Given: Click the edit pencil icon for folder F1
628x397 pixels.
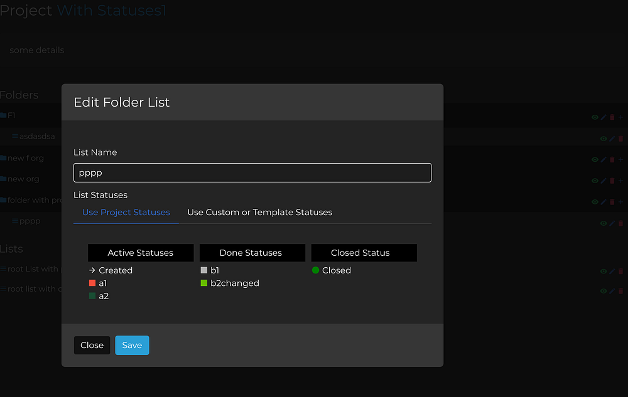Looking at the screenshot, I should click(604, 117).
